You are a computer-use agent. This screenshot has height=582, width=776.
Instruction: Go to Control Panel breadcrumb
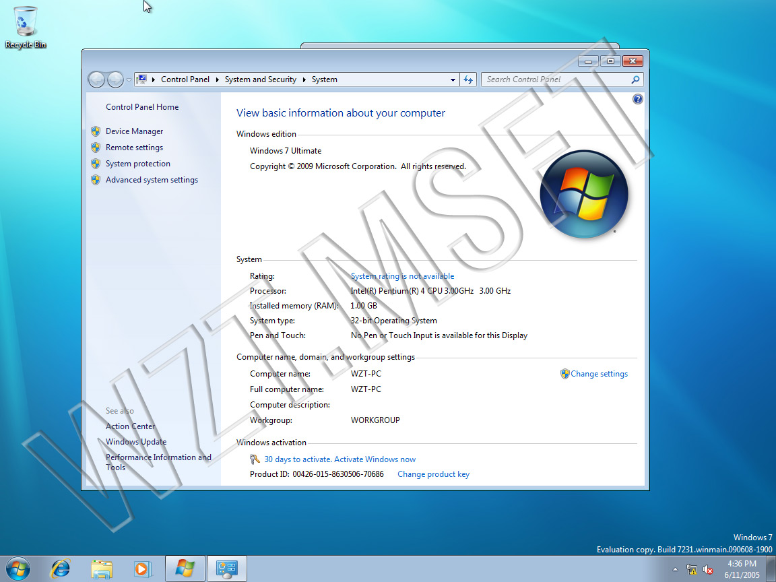pyautogui.click(x=185, y=79)
